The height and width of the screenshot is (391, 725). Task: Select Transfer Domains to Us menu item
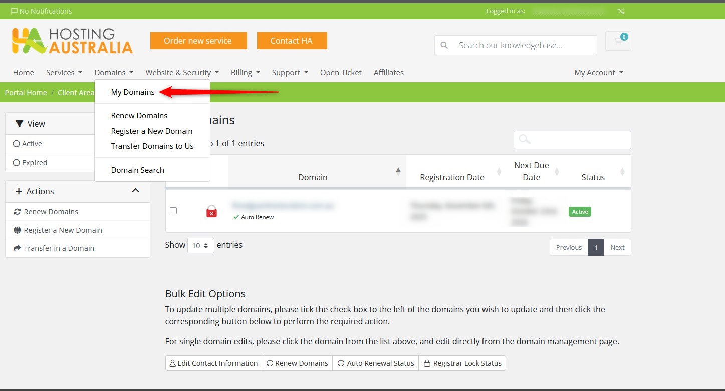pos(152,146)
